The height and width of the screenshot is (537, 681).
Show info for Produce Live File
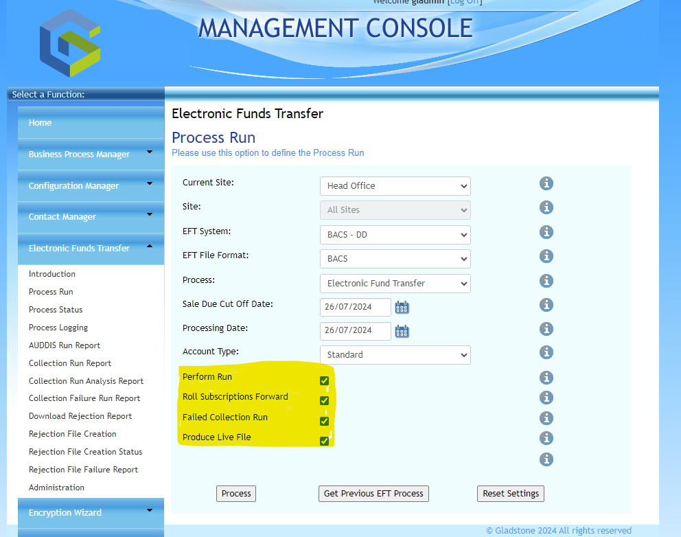pos(546,438)
